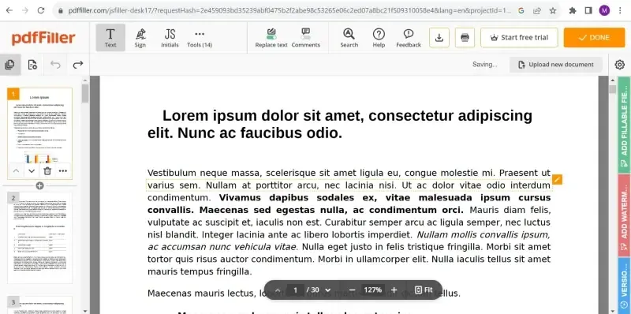Click the pdfFiller logo
Viewport: 631px width, 314px height.
tap(43, 38)
